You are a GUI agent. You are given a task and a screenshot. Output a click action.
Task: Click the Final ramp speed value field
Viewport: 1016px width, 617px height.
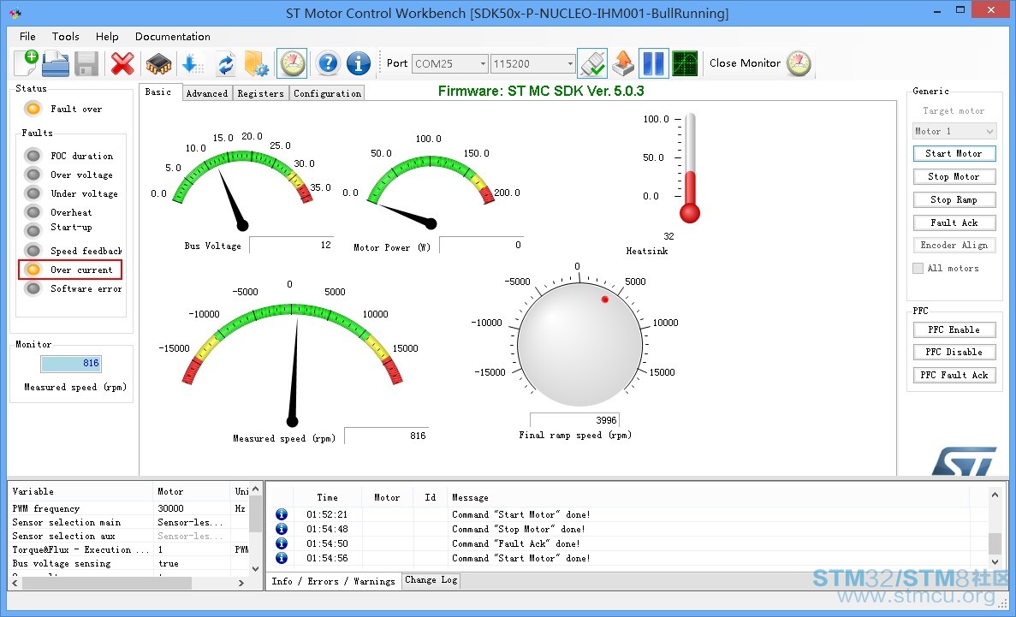click(574, 420)
